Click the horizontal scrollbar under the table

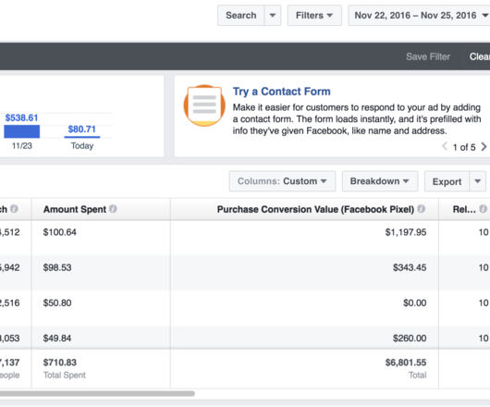(97, 393)
